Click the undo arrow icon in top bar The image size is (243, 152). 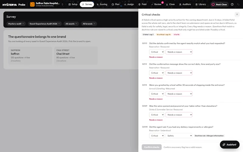238,5
